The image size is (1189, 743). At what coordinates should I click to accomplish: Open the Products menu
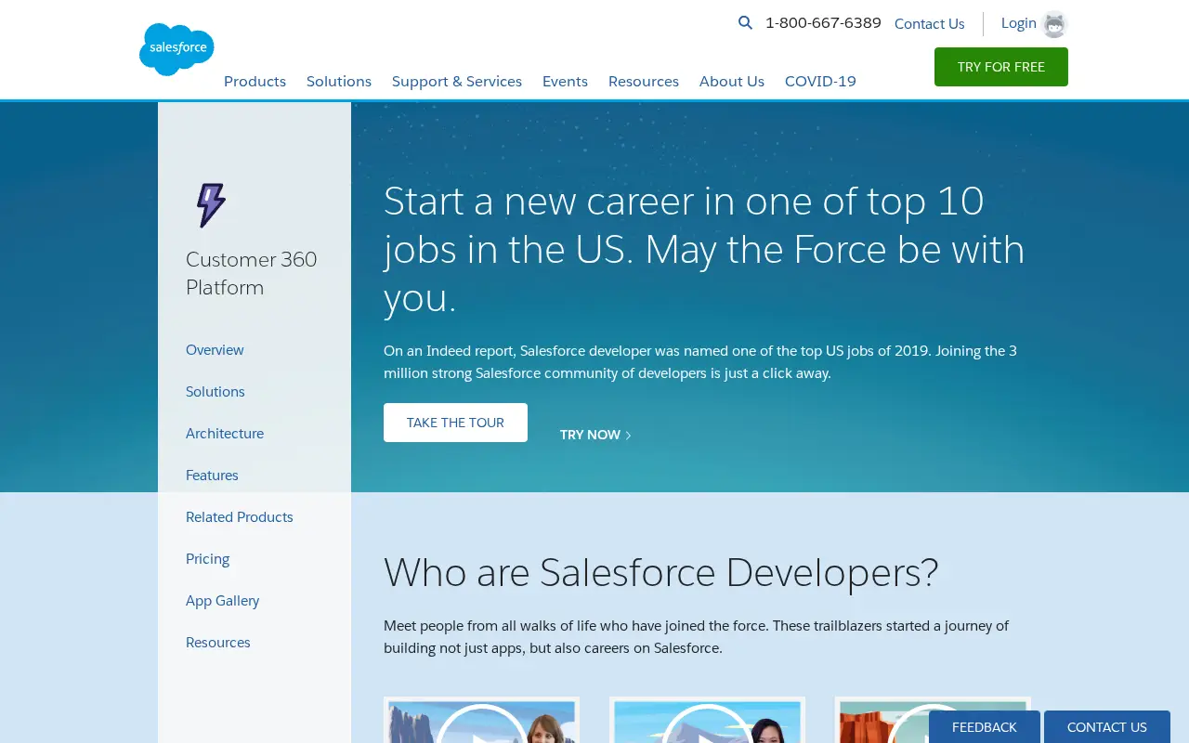point(255,82)
